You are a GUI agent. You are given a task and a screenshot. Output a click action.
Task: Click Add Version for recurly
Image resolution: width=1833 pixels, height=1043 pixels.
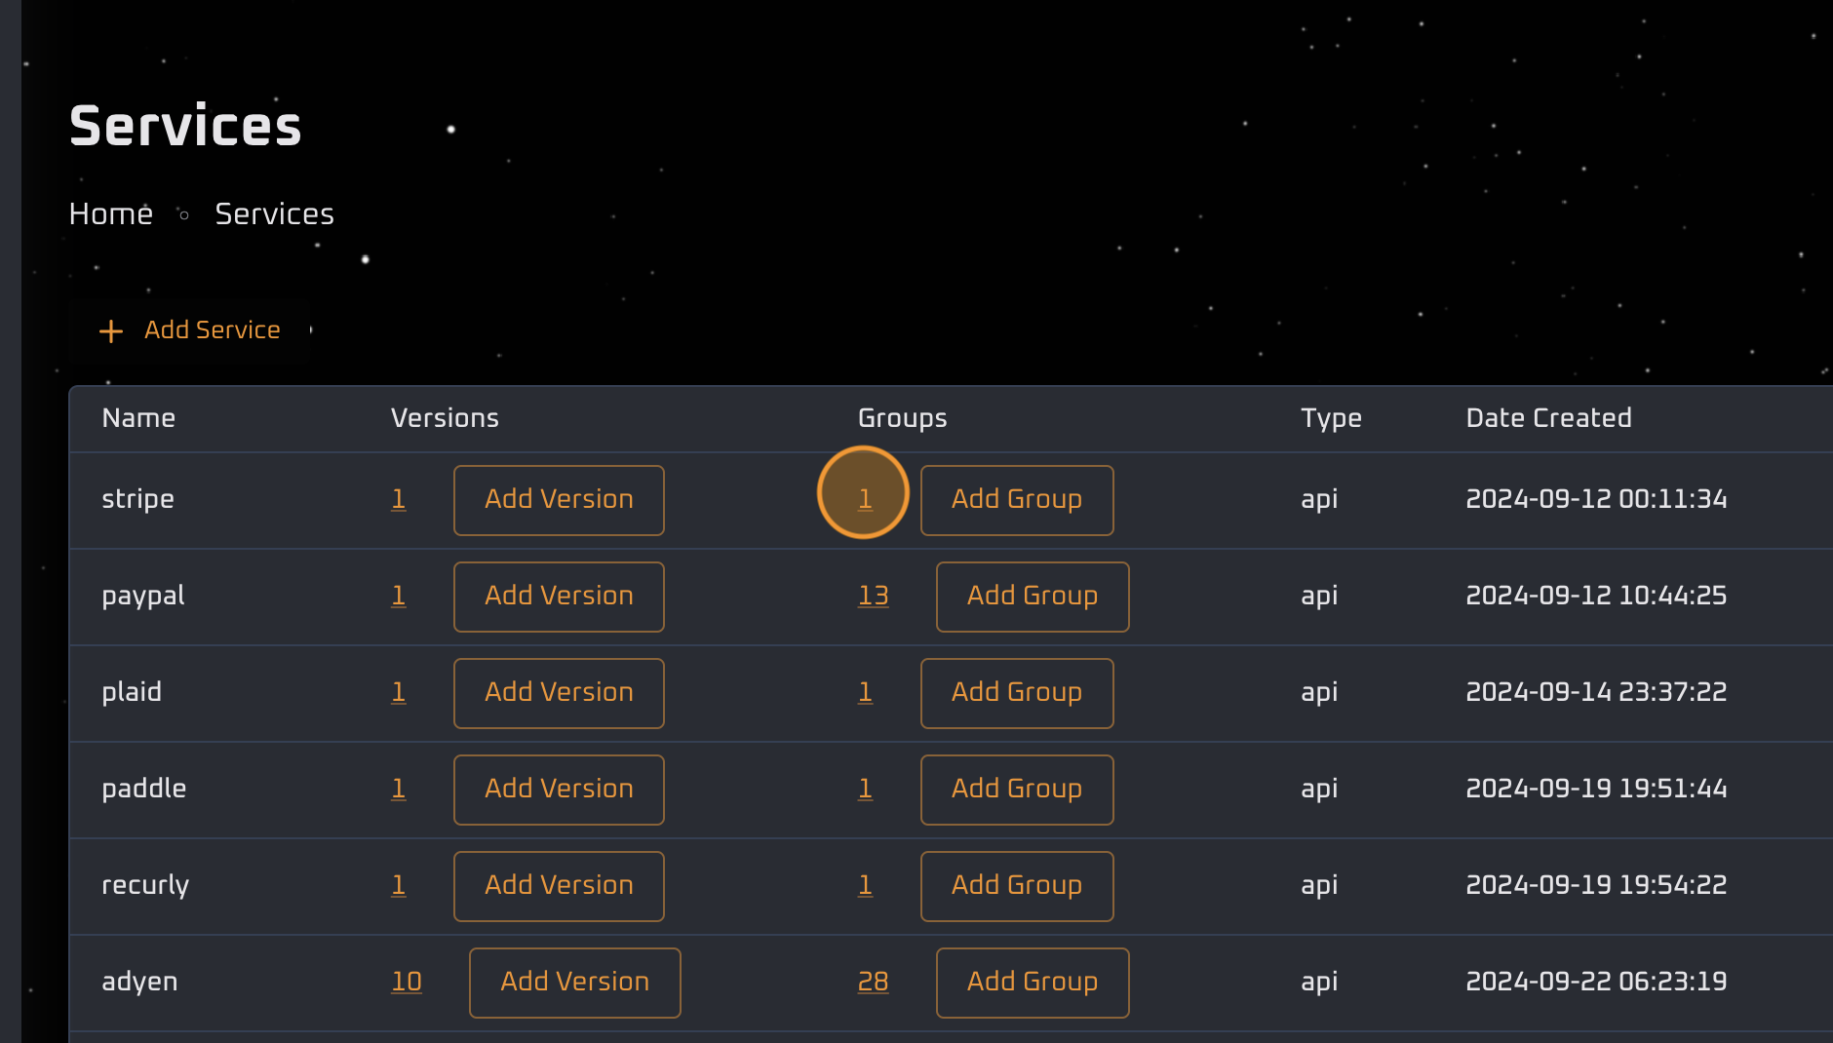coord(559,886)
